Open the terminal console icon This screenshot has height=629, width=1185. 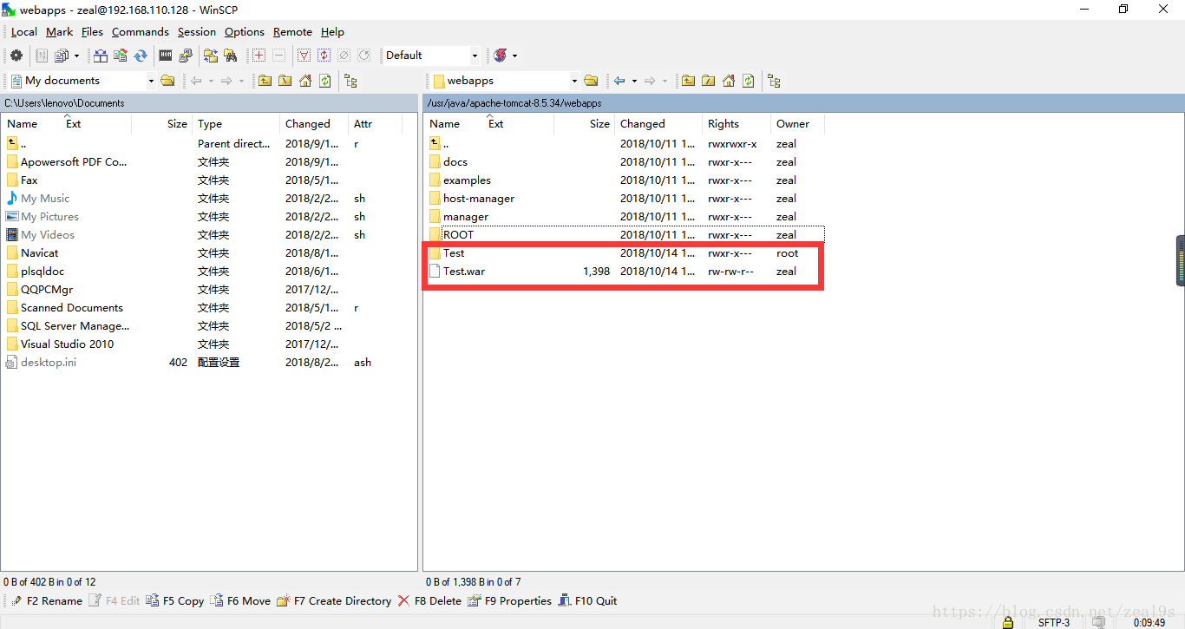pos(166,56)
